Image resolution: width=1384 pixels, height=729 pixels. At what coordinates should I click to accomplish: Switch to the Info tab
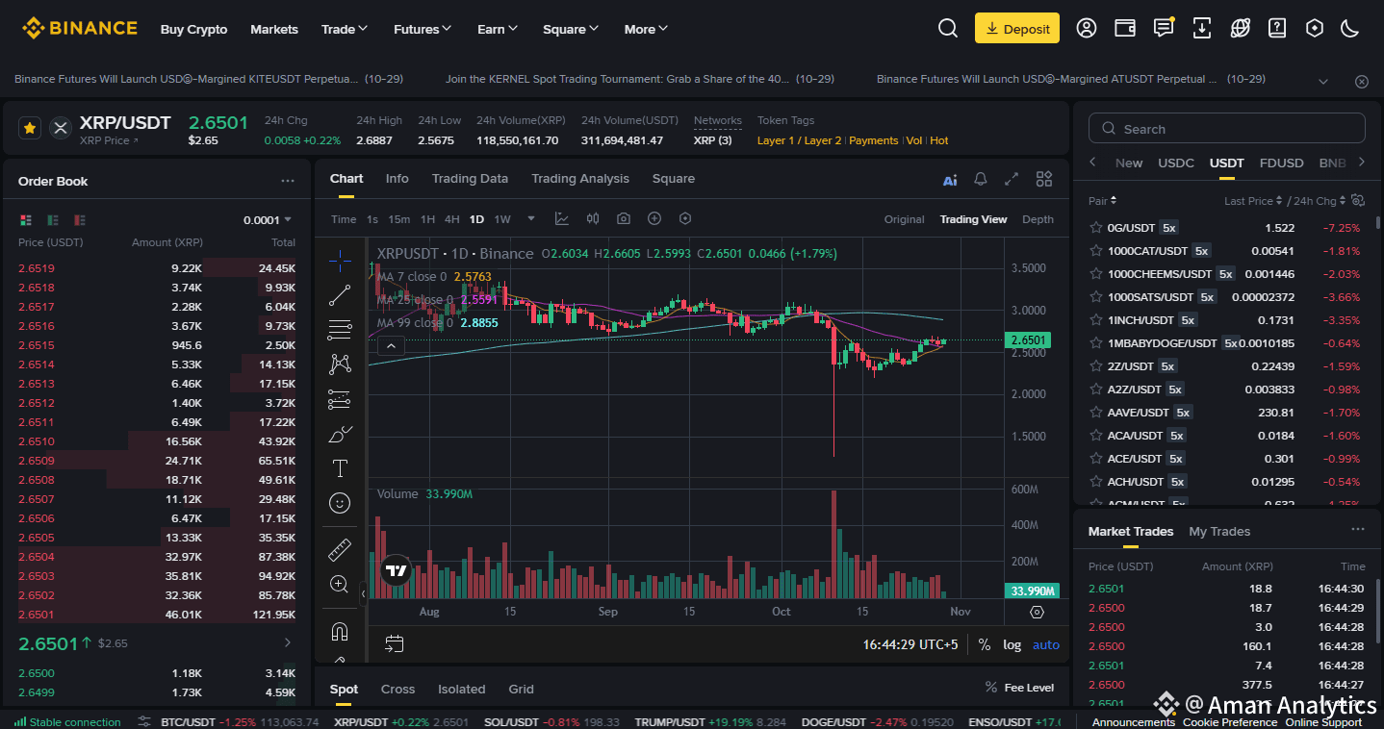[397, 179]
